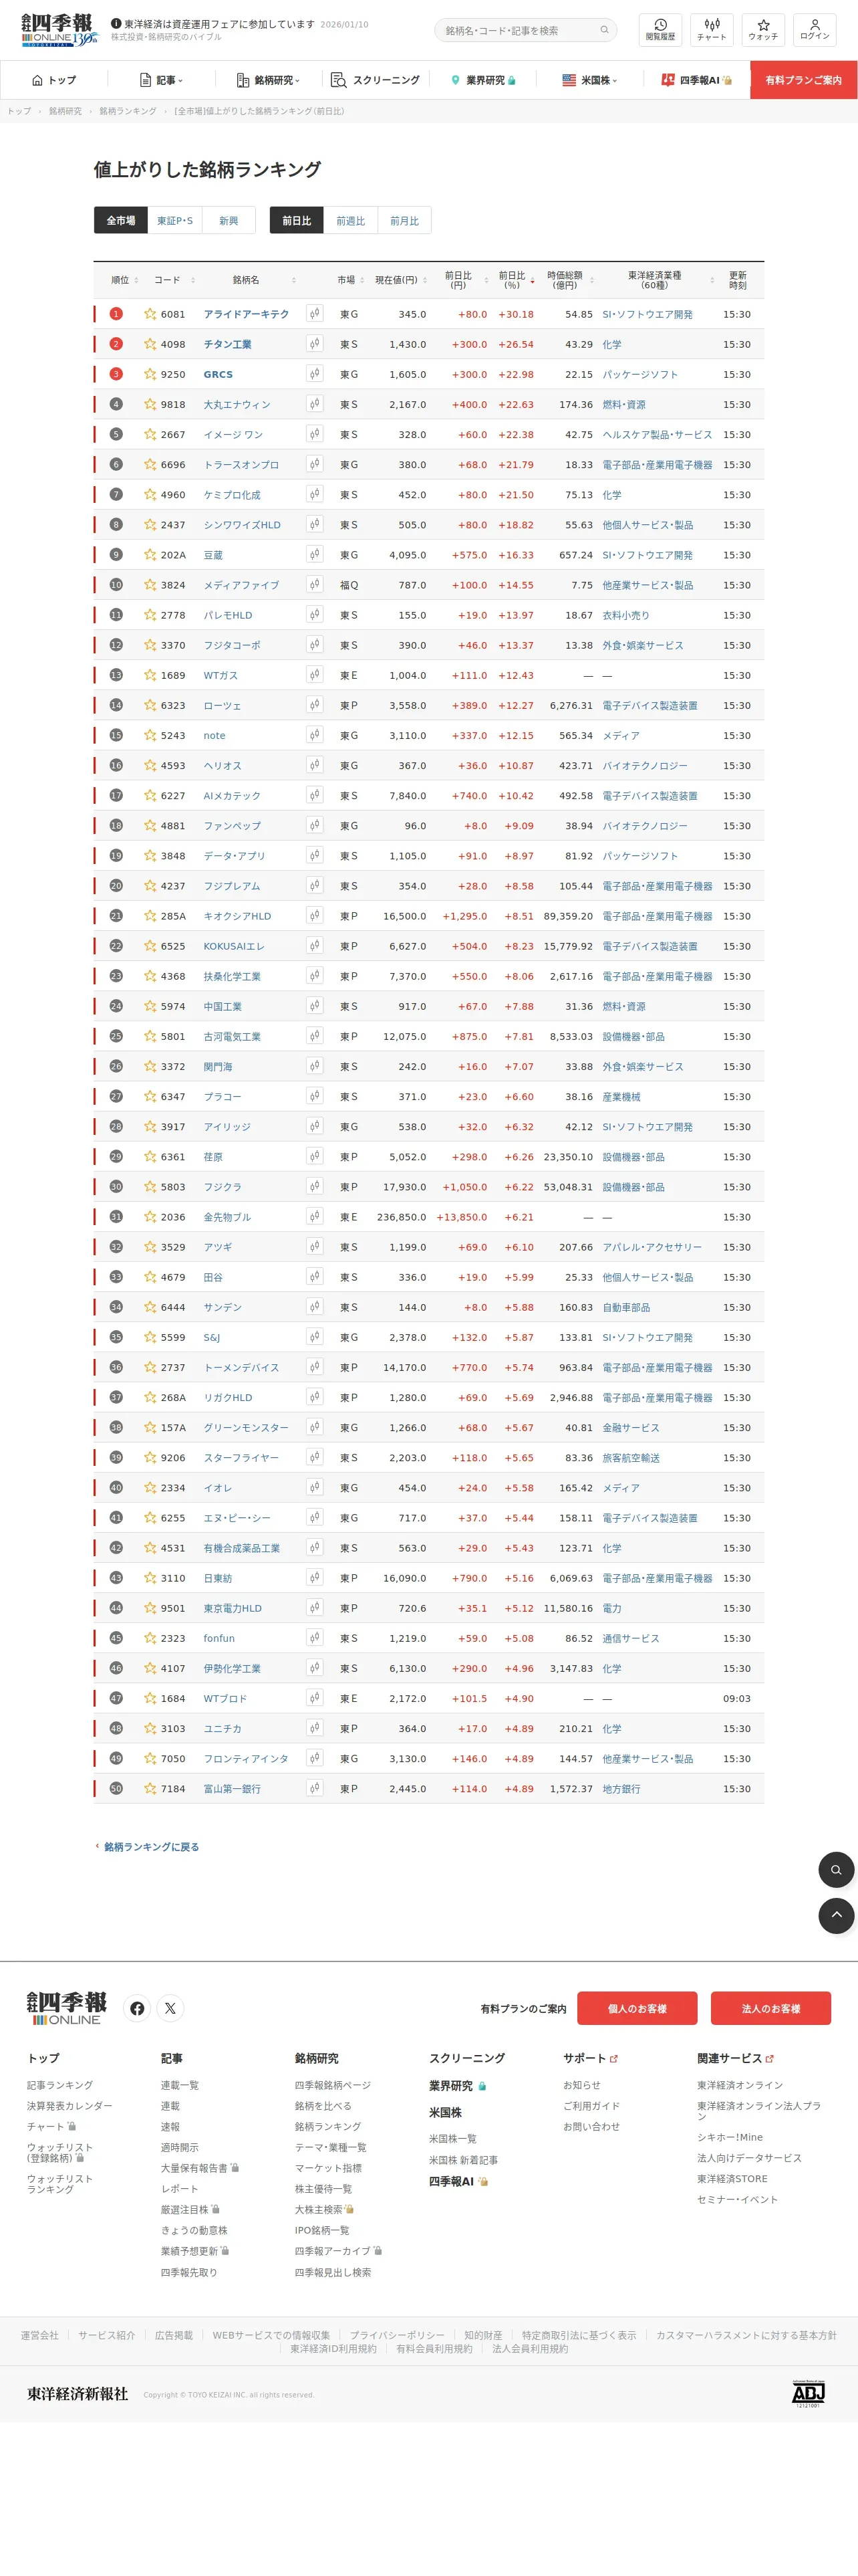Expand the 記事 navigation dropdown
Screen dimensions: 858x2576
pyautogui.click(x=161, y=80)
